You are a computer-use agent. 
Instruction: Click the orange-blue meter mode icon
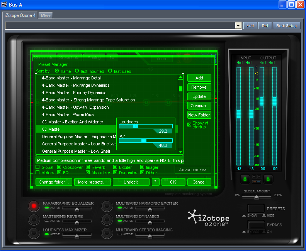pyautogui.click(x=257, y=182)
